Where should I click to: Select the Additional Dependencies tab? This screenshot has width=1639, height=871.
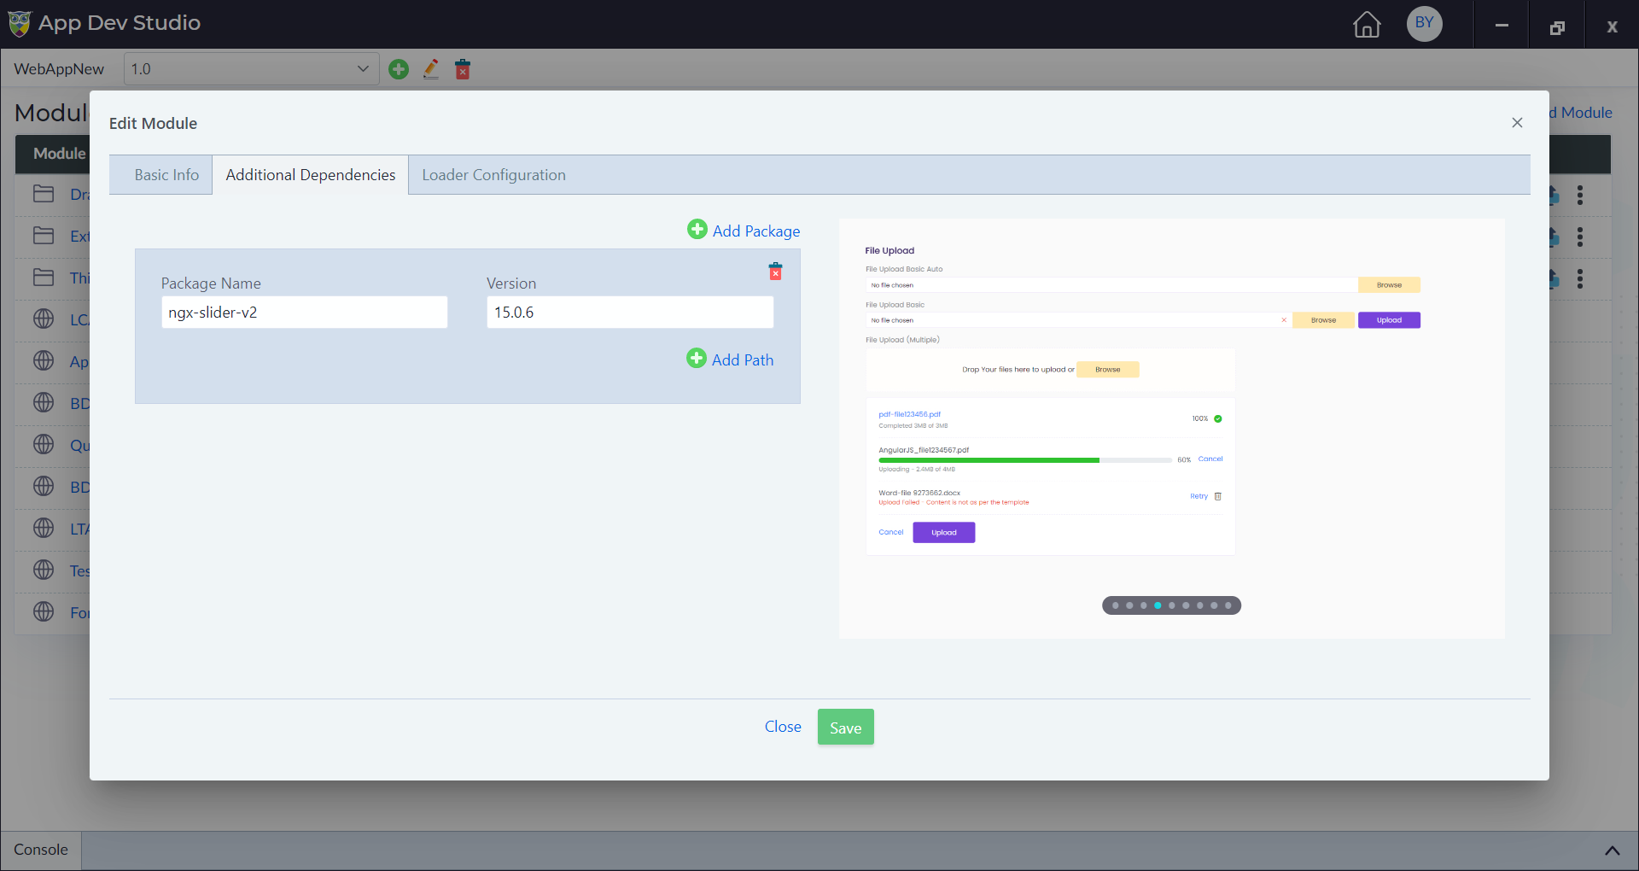click(311, 175)
